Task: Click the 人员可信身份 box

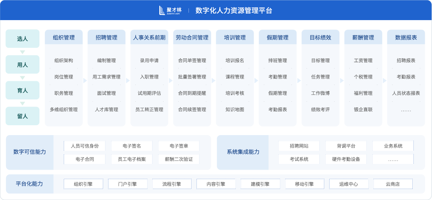Action: pos(85,146)
